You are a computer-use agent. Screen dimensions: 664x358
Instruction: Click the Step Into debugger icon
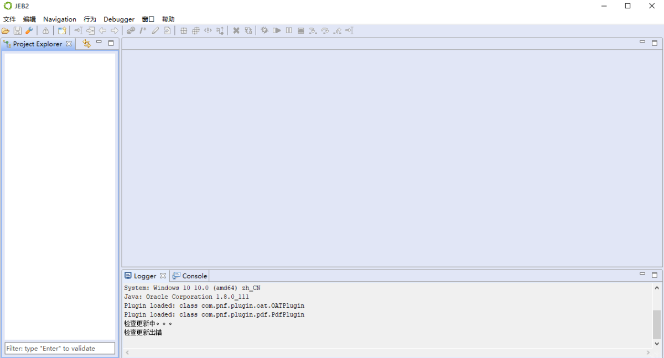point(313,31)
